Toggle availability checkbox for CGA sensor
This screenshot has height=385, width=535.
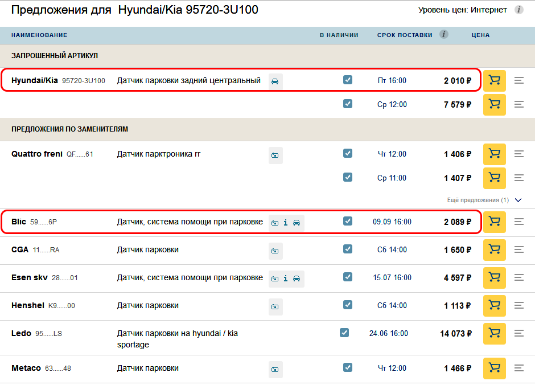tap(348, 249)
